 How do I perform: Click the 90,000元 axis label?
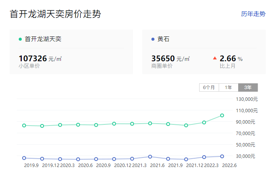[x=245, y=122]
